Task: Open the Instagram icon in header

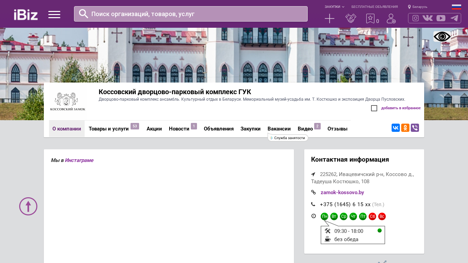Action: pos(416,18)
